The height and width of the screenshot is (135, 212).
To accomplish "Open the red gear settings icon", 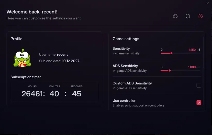I will pyautogui.click(x=200, y=16).
